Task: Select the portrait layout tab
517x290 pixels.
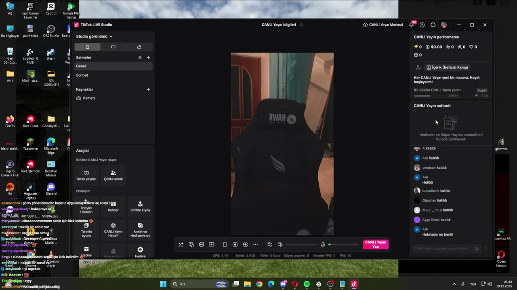Action: 87,47
